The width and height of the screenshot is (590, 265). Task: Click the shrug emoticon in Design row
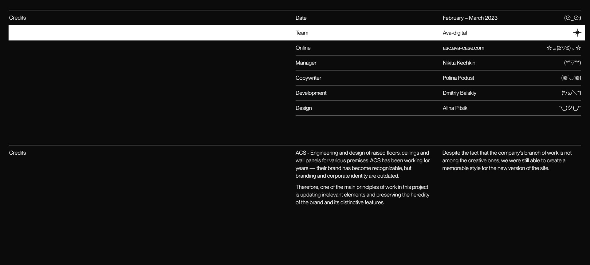click(x=570, y=108)
